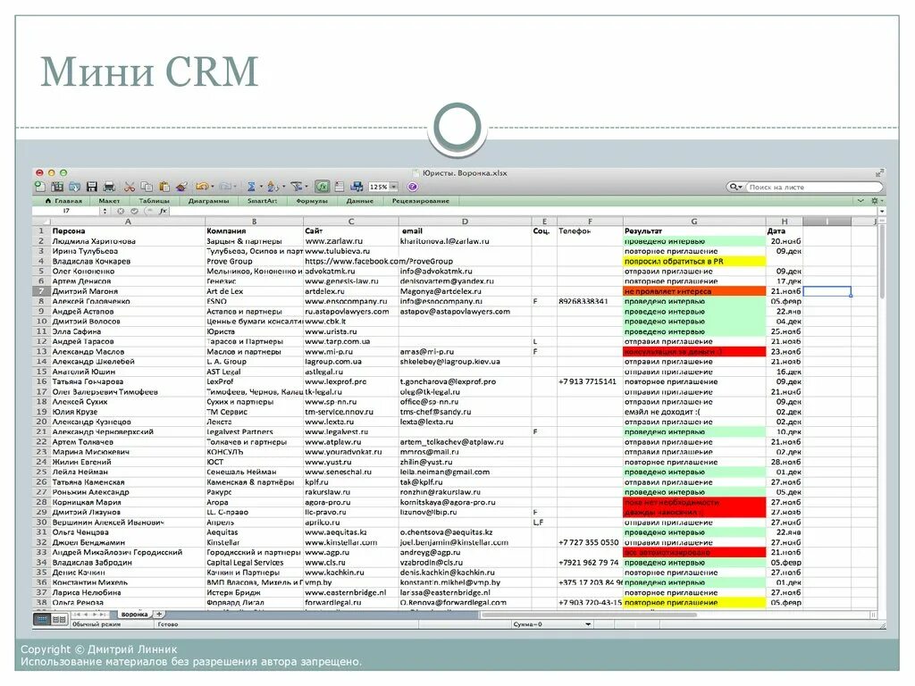
Task: Click the horizontal scrollbar thumb
Action: tap(590, 615)
